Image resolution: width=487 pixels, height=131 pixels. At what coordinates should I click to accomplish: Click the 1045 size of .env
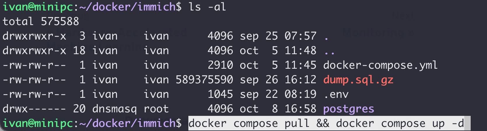pos(220,94)
